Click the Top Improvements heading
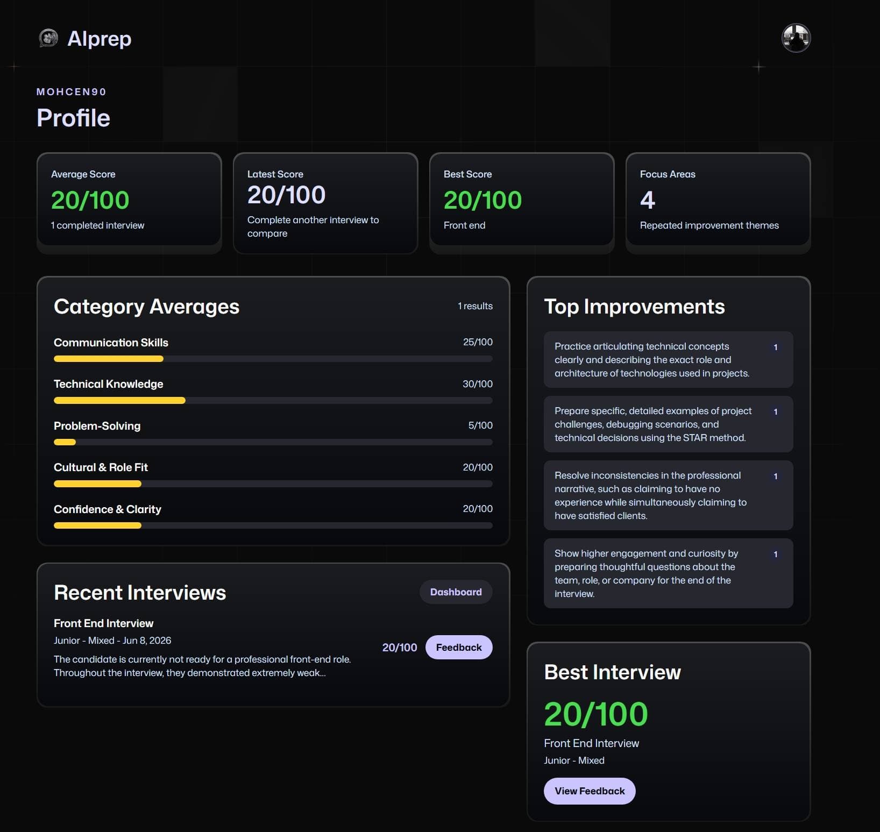Image resolution: width=880 pixels, height=832 pixels. (x=634, y=306)
